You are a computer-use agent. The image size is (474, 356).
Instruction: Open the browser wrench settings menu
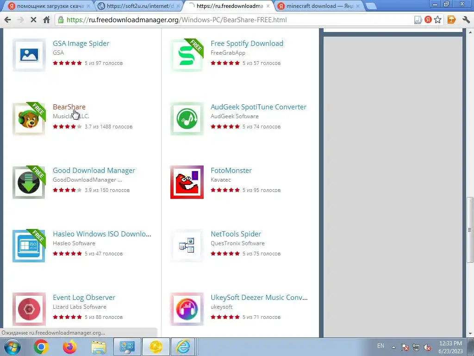pos(466,20)
